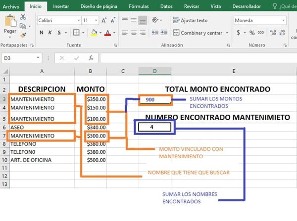Open the Archivo menu
The width and height of the screenshot is (297, 221).
tap(11, 6)
